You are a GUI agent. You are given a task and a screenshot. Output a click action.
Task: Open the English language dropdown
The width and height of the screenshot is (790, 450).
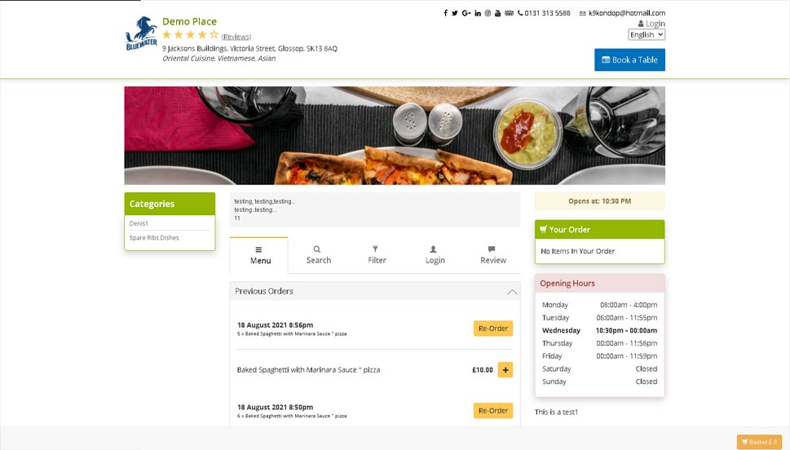click(647, 35)
